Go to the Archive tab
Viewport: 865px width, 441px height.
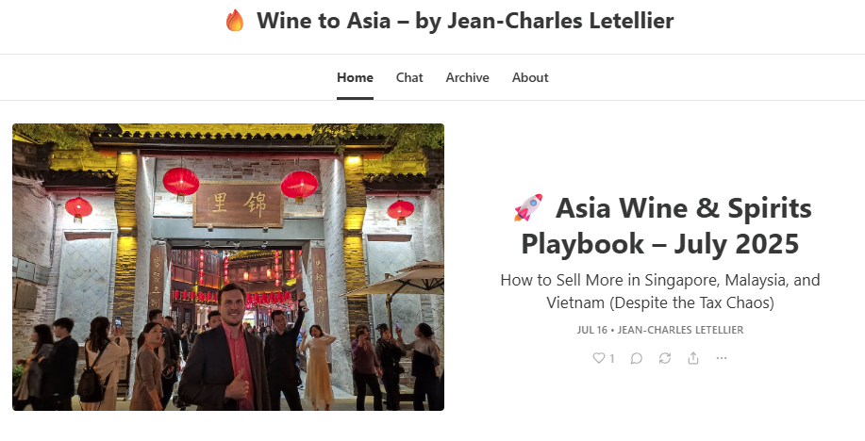[x=467, y=77]
